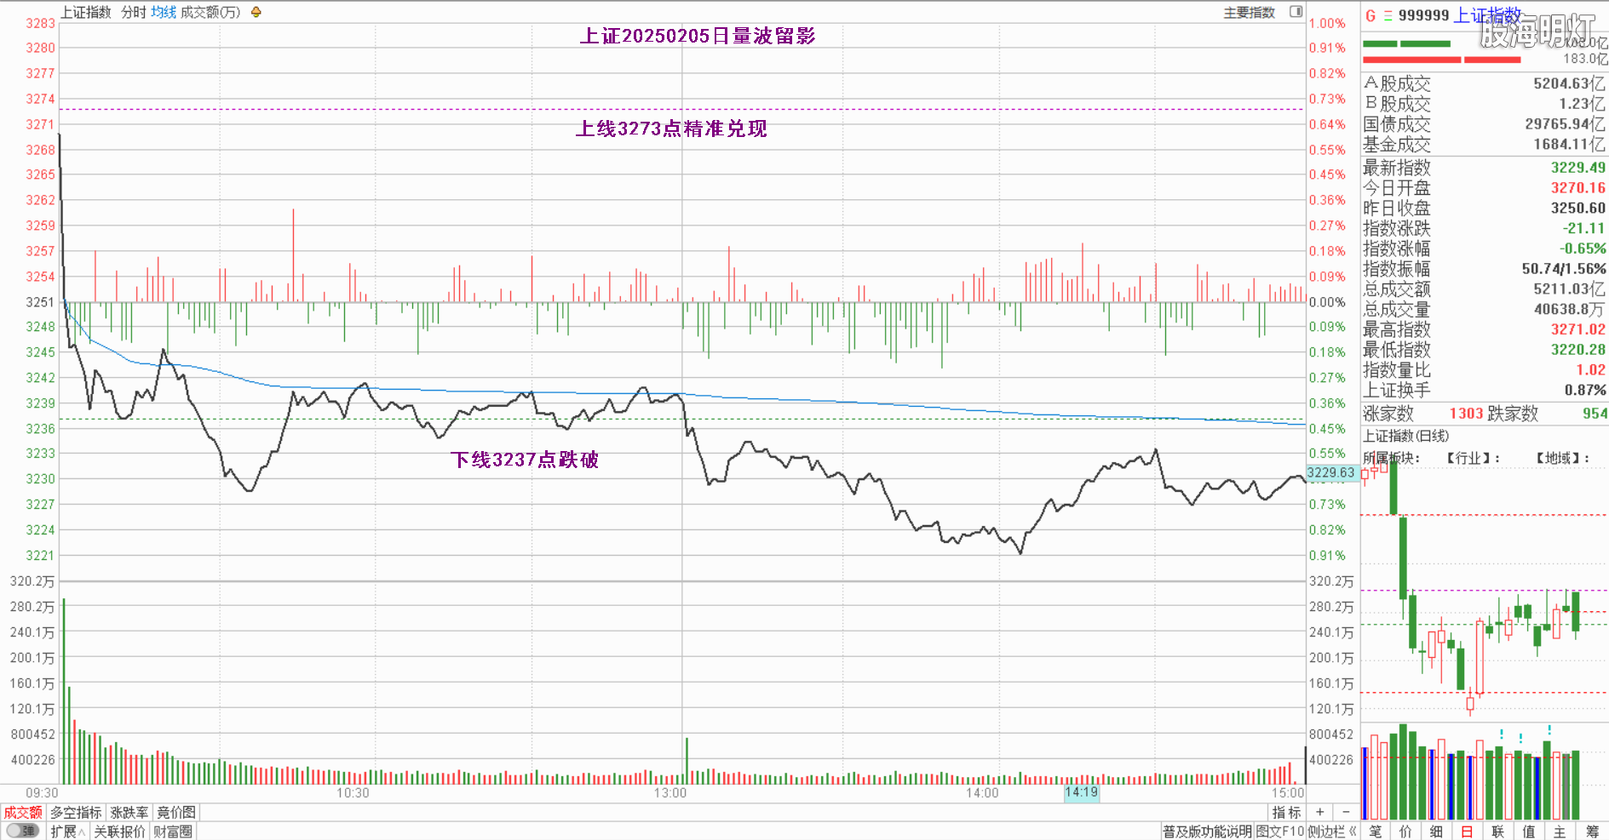
Task: Click the 3229.63 current price tag
Action: pyautogui.click(x=1330, y=472)
